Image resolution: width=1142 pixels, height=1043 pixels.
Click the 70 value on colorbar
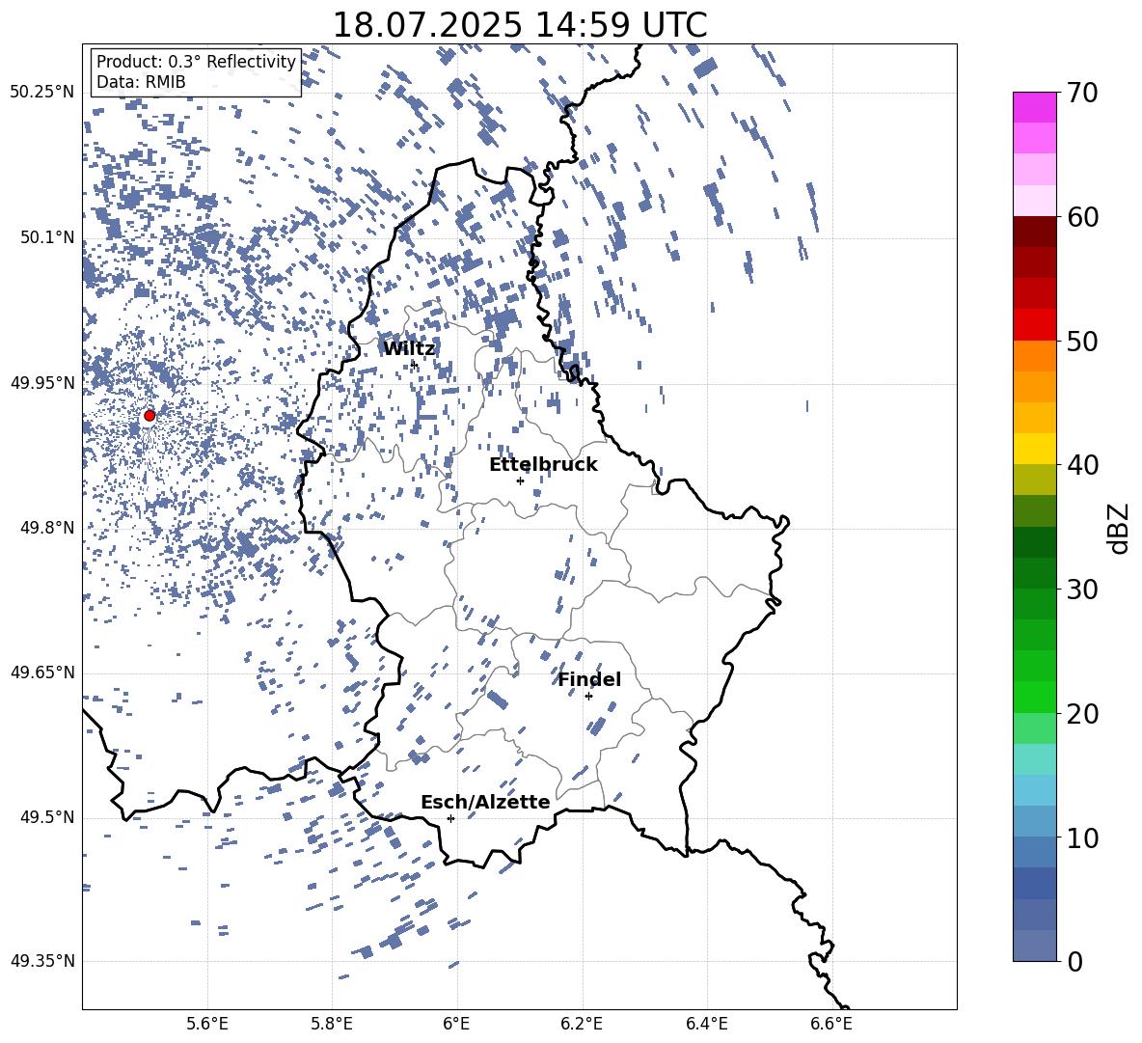coord(1082,93)
